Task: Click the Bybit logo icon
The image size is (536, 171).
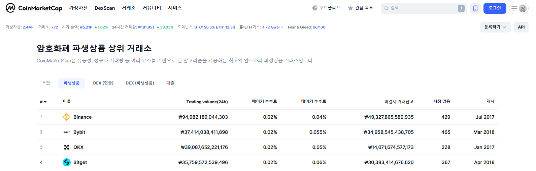Action: pos(67,132)
